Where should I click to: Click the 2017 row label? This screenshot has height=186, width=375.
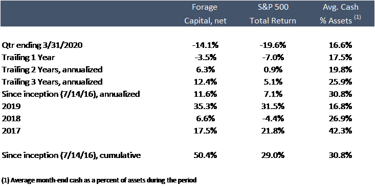pyautogui.click(x=11, y=131)
